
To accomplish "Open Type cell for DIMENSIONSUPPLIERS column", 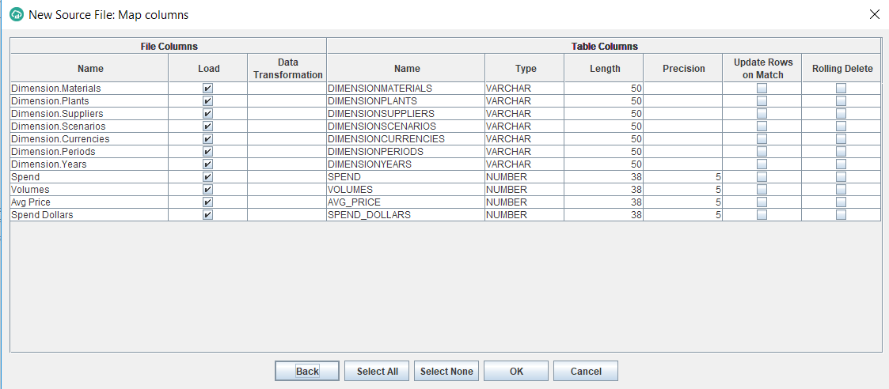I will (x=524, y=114).
